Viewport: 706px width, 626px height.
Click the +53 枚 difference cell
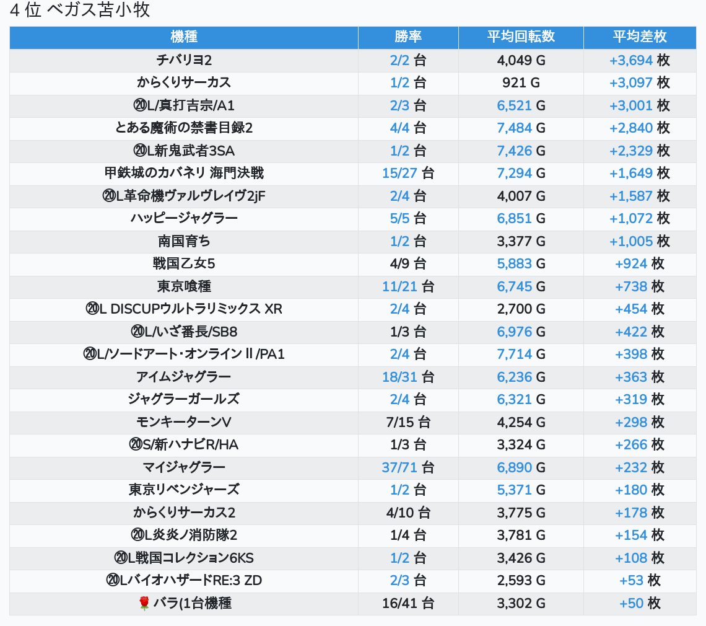tap(640, 581)
